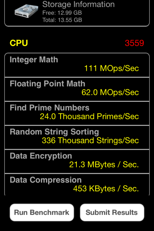This screenshot has width=154, height=231.
Task: Tap the Run Benchmark button
Action: 42,212
